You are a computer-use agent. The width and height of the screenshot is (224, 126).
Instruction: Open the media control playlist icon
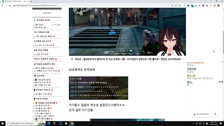[211, 6]
